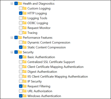The height and width of the screenshot is (99, 111).
Task: Select the Performance Features label
Action: coord(38,38)
